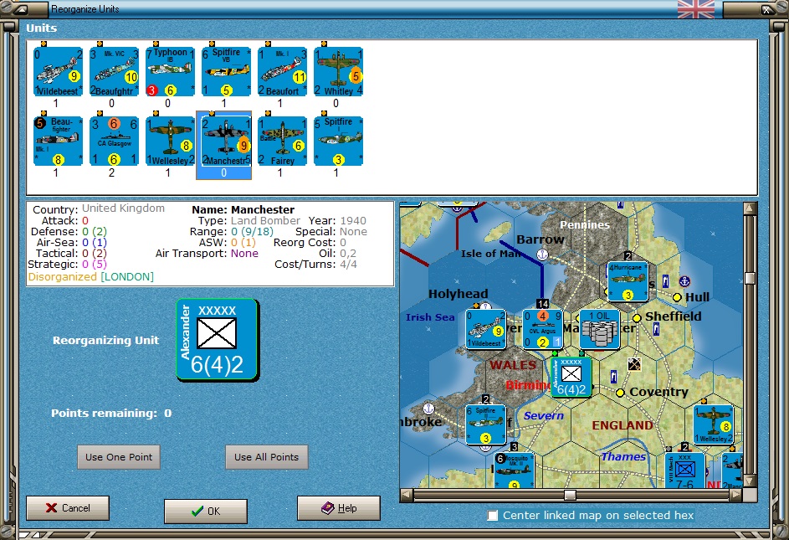This screenshot has height=540, width=789.
Task: Select the Hurricane unit on the map
Action: [x=628, y=281]
